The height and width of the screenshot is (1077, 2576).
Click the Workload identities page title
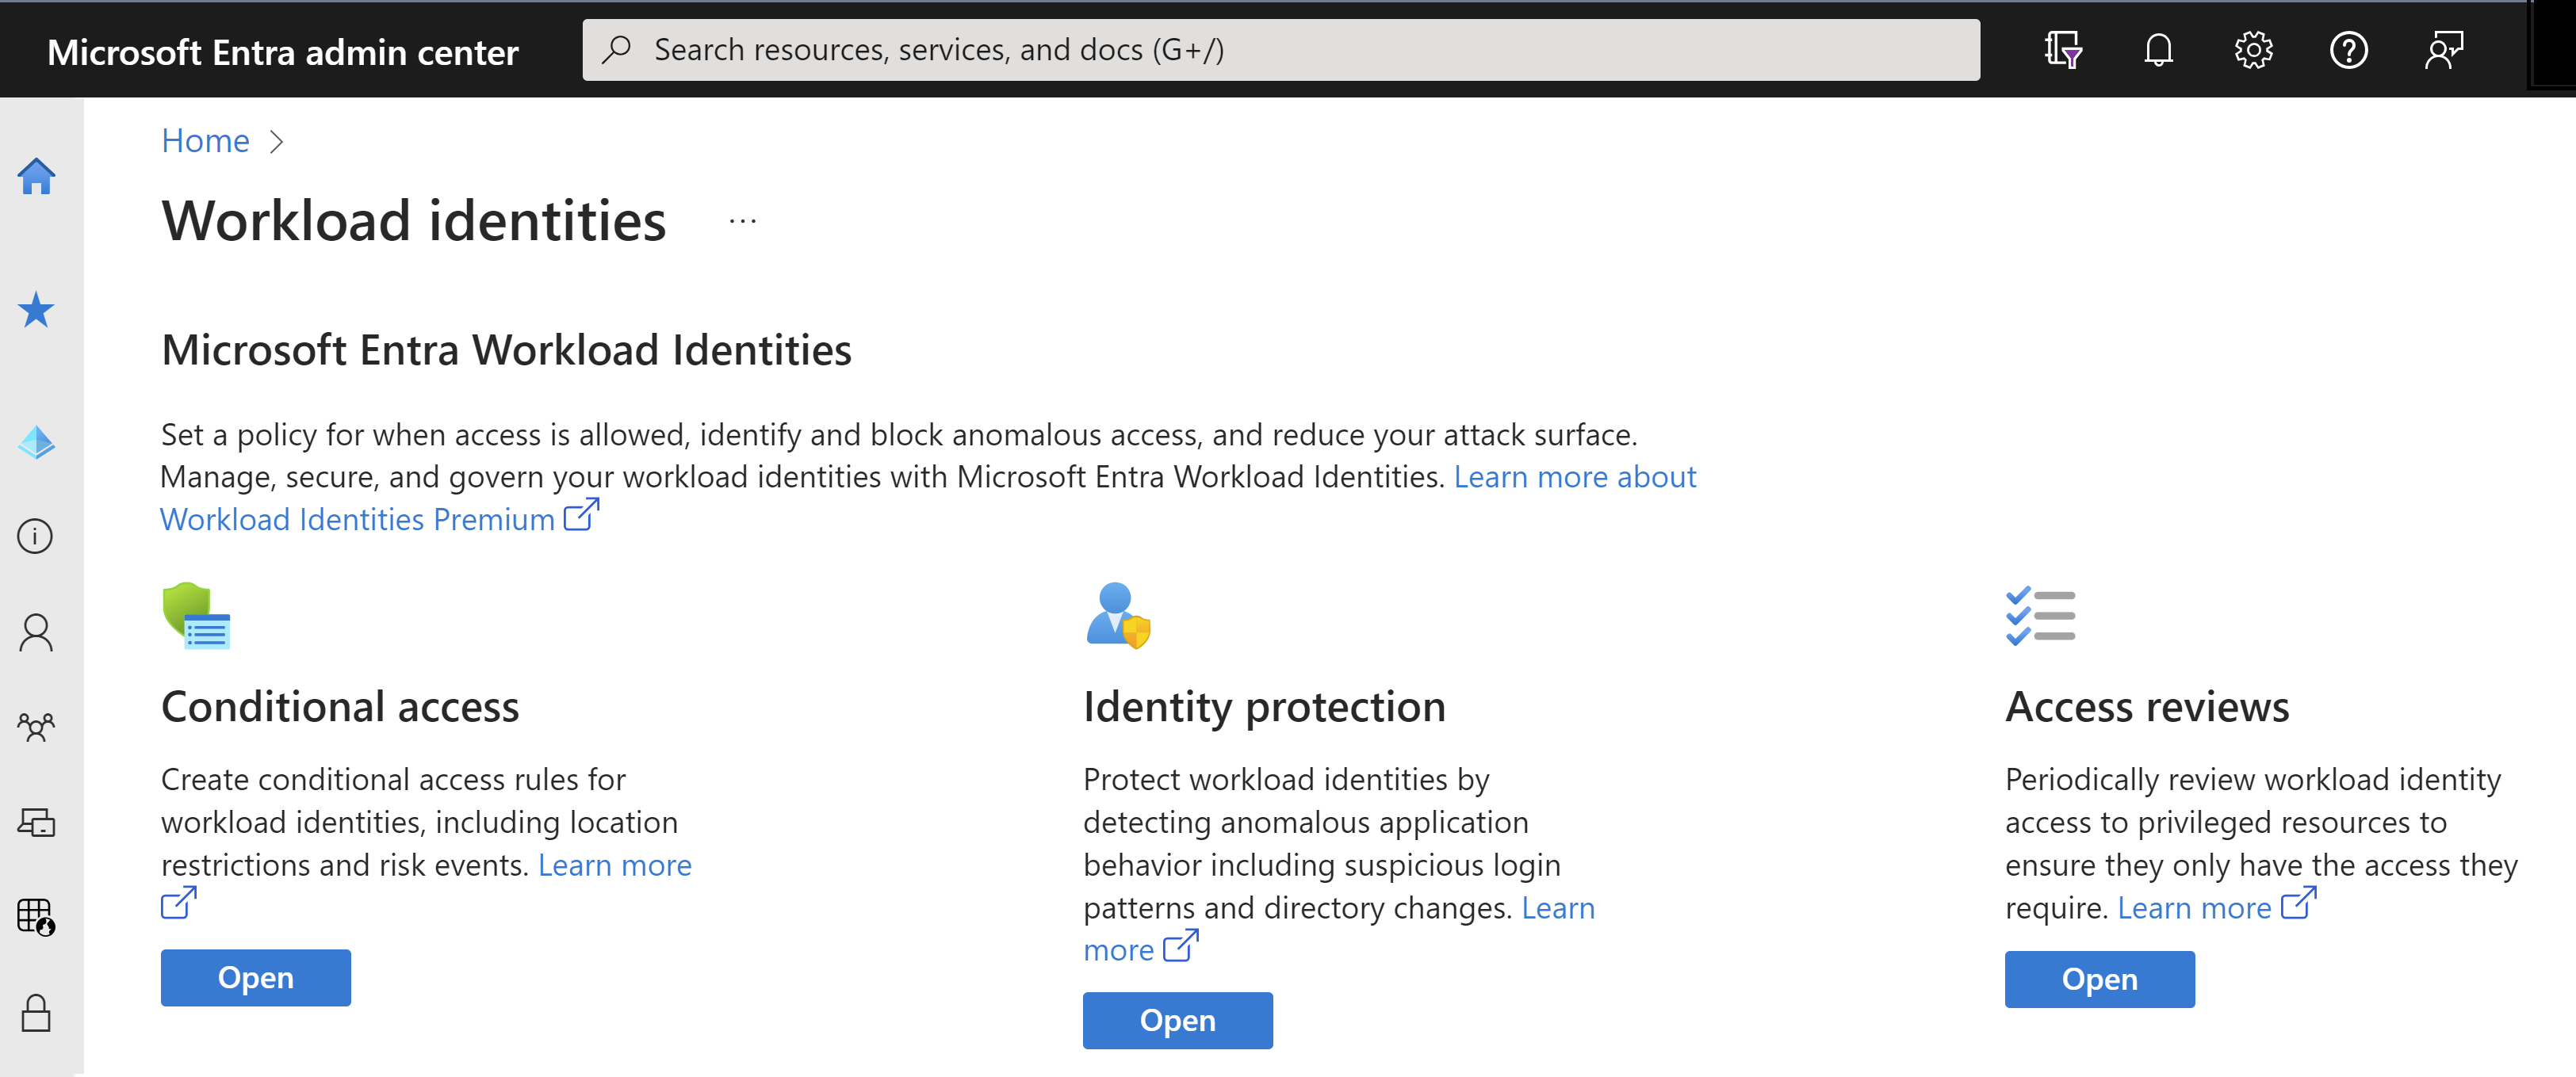414,221
